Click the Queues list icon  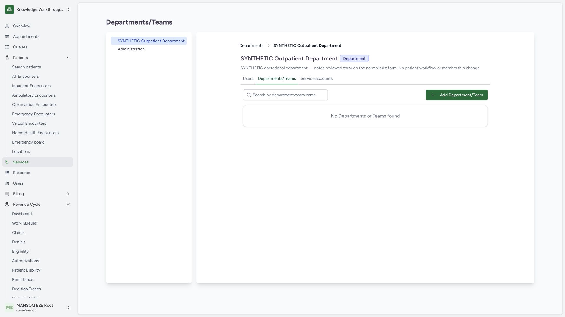click(7, 47)
